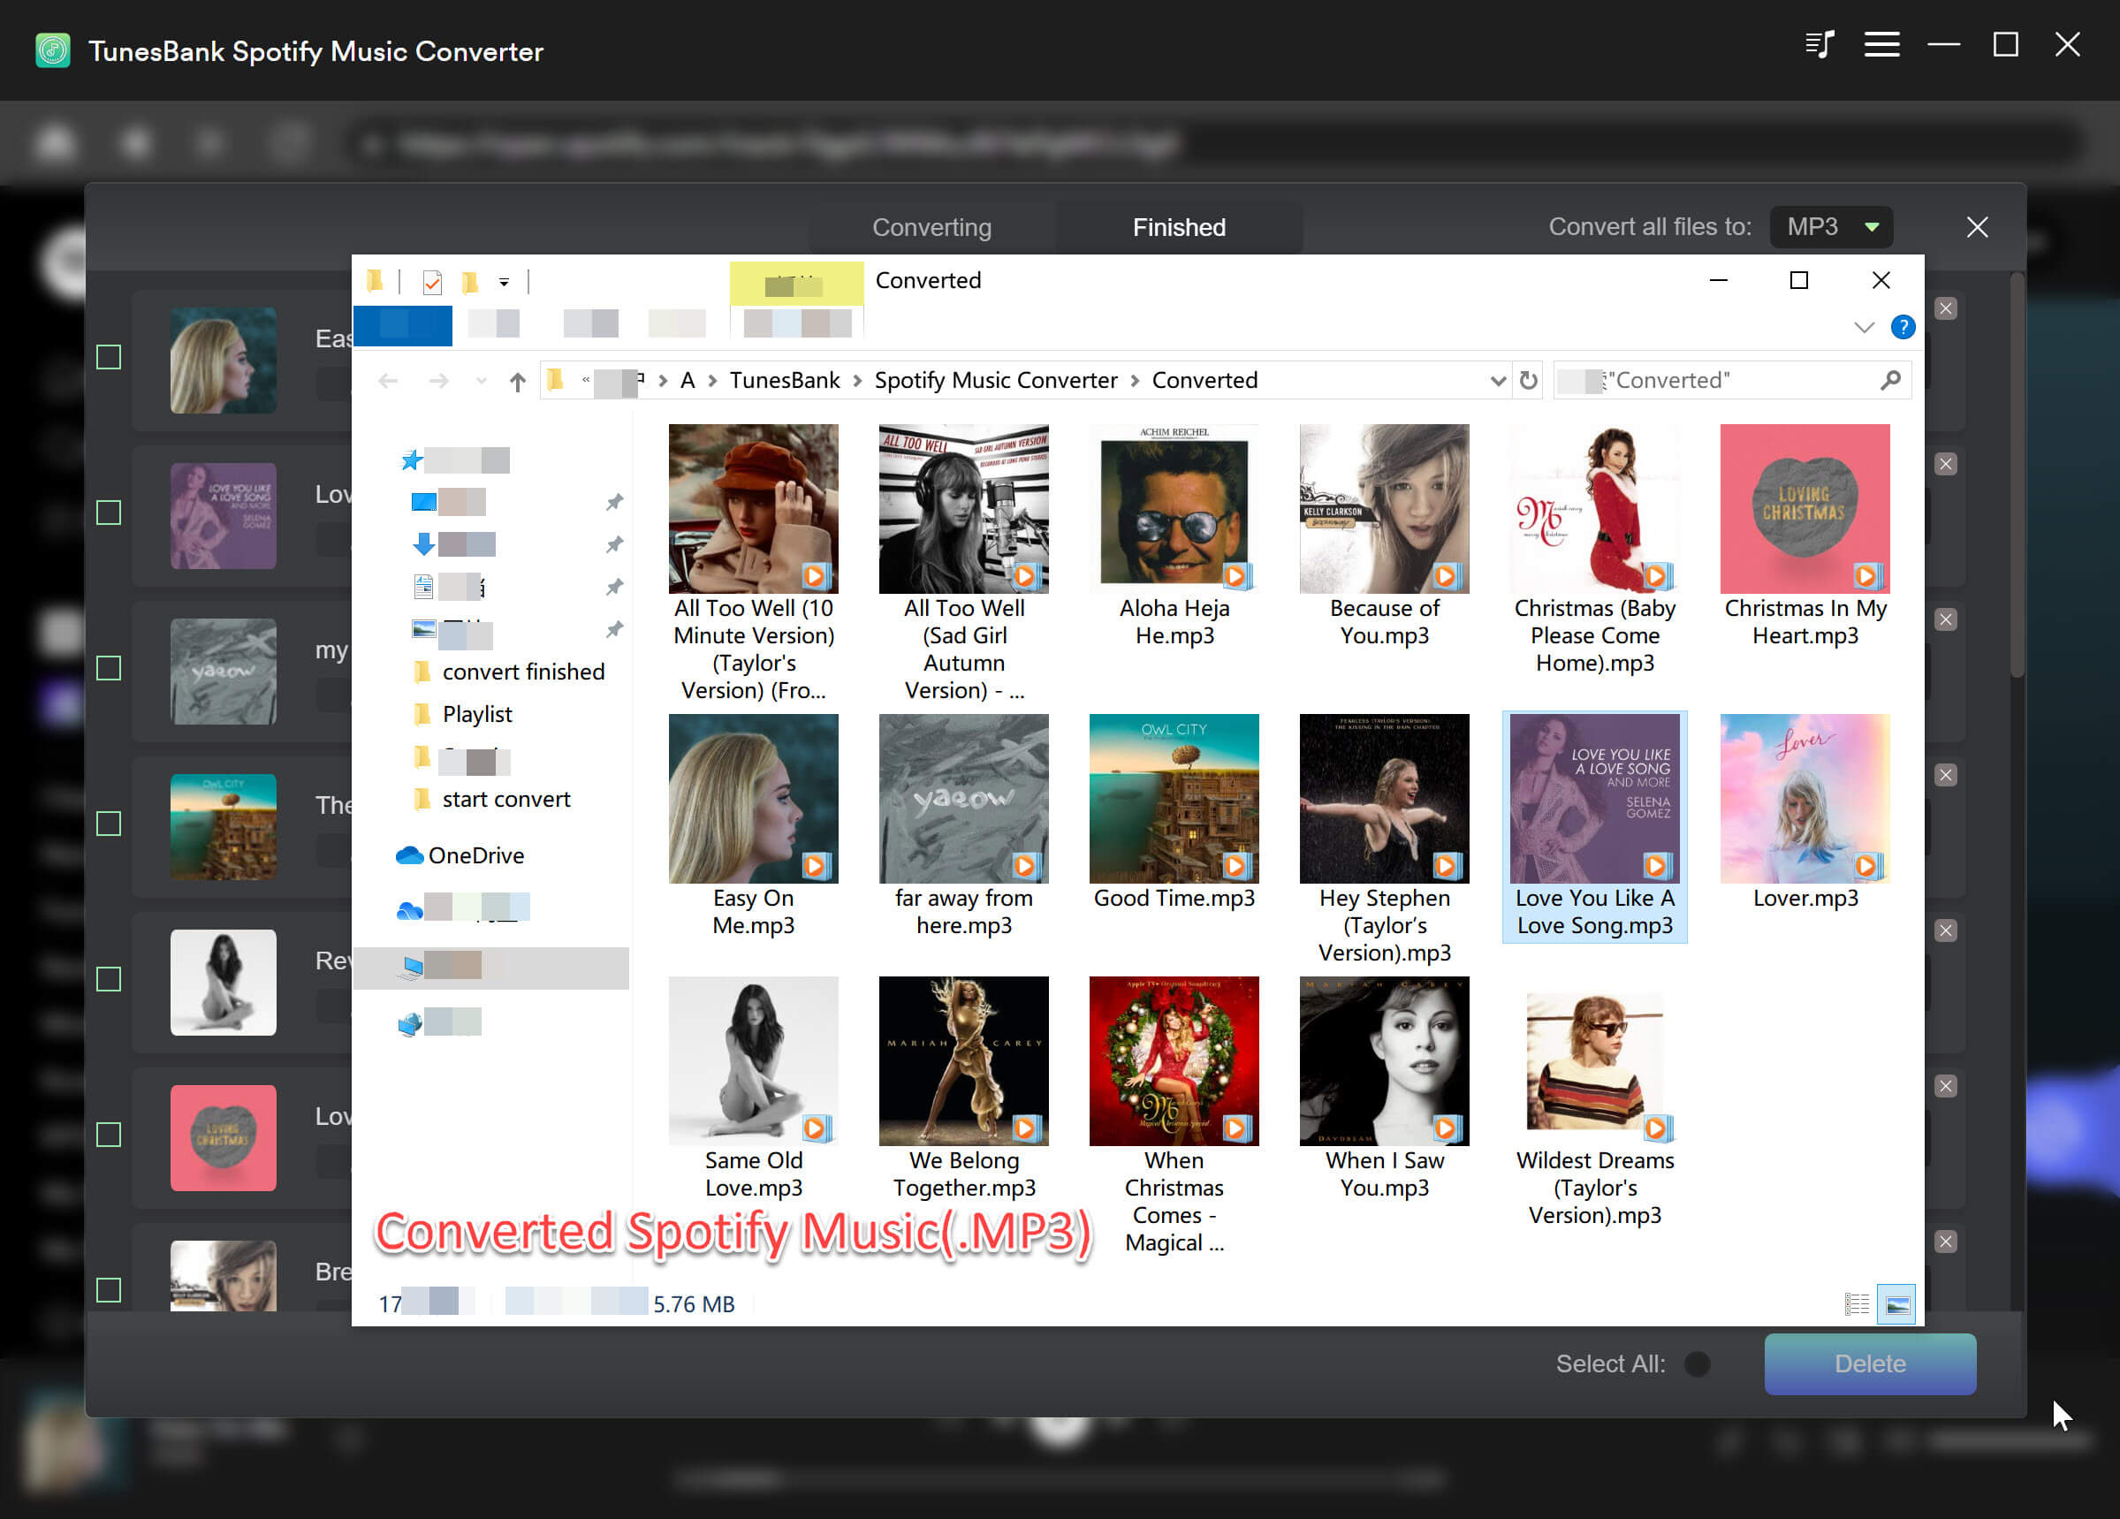Click the Explorer Forward arrow
The image size is (2120, 1519).
coord(438,381)
